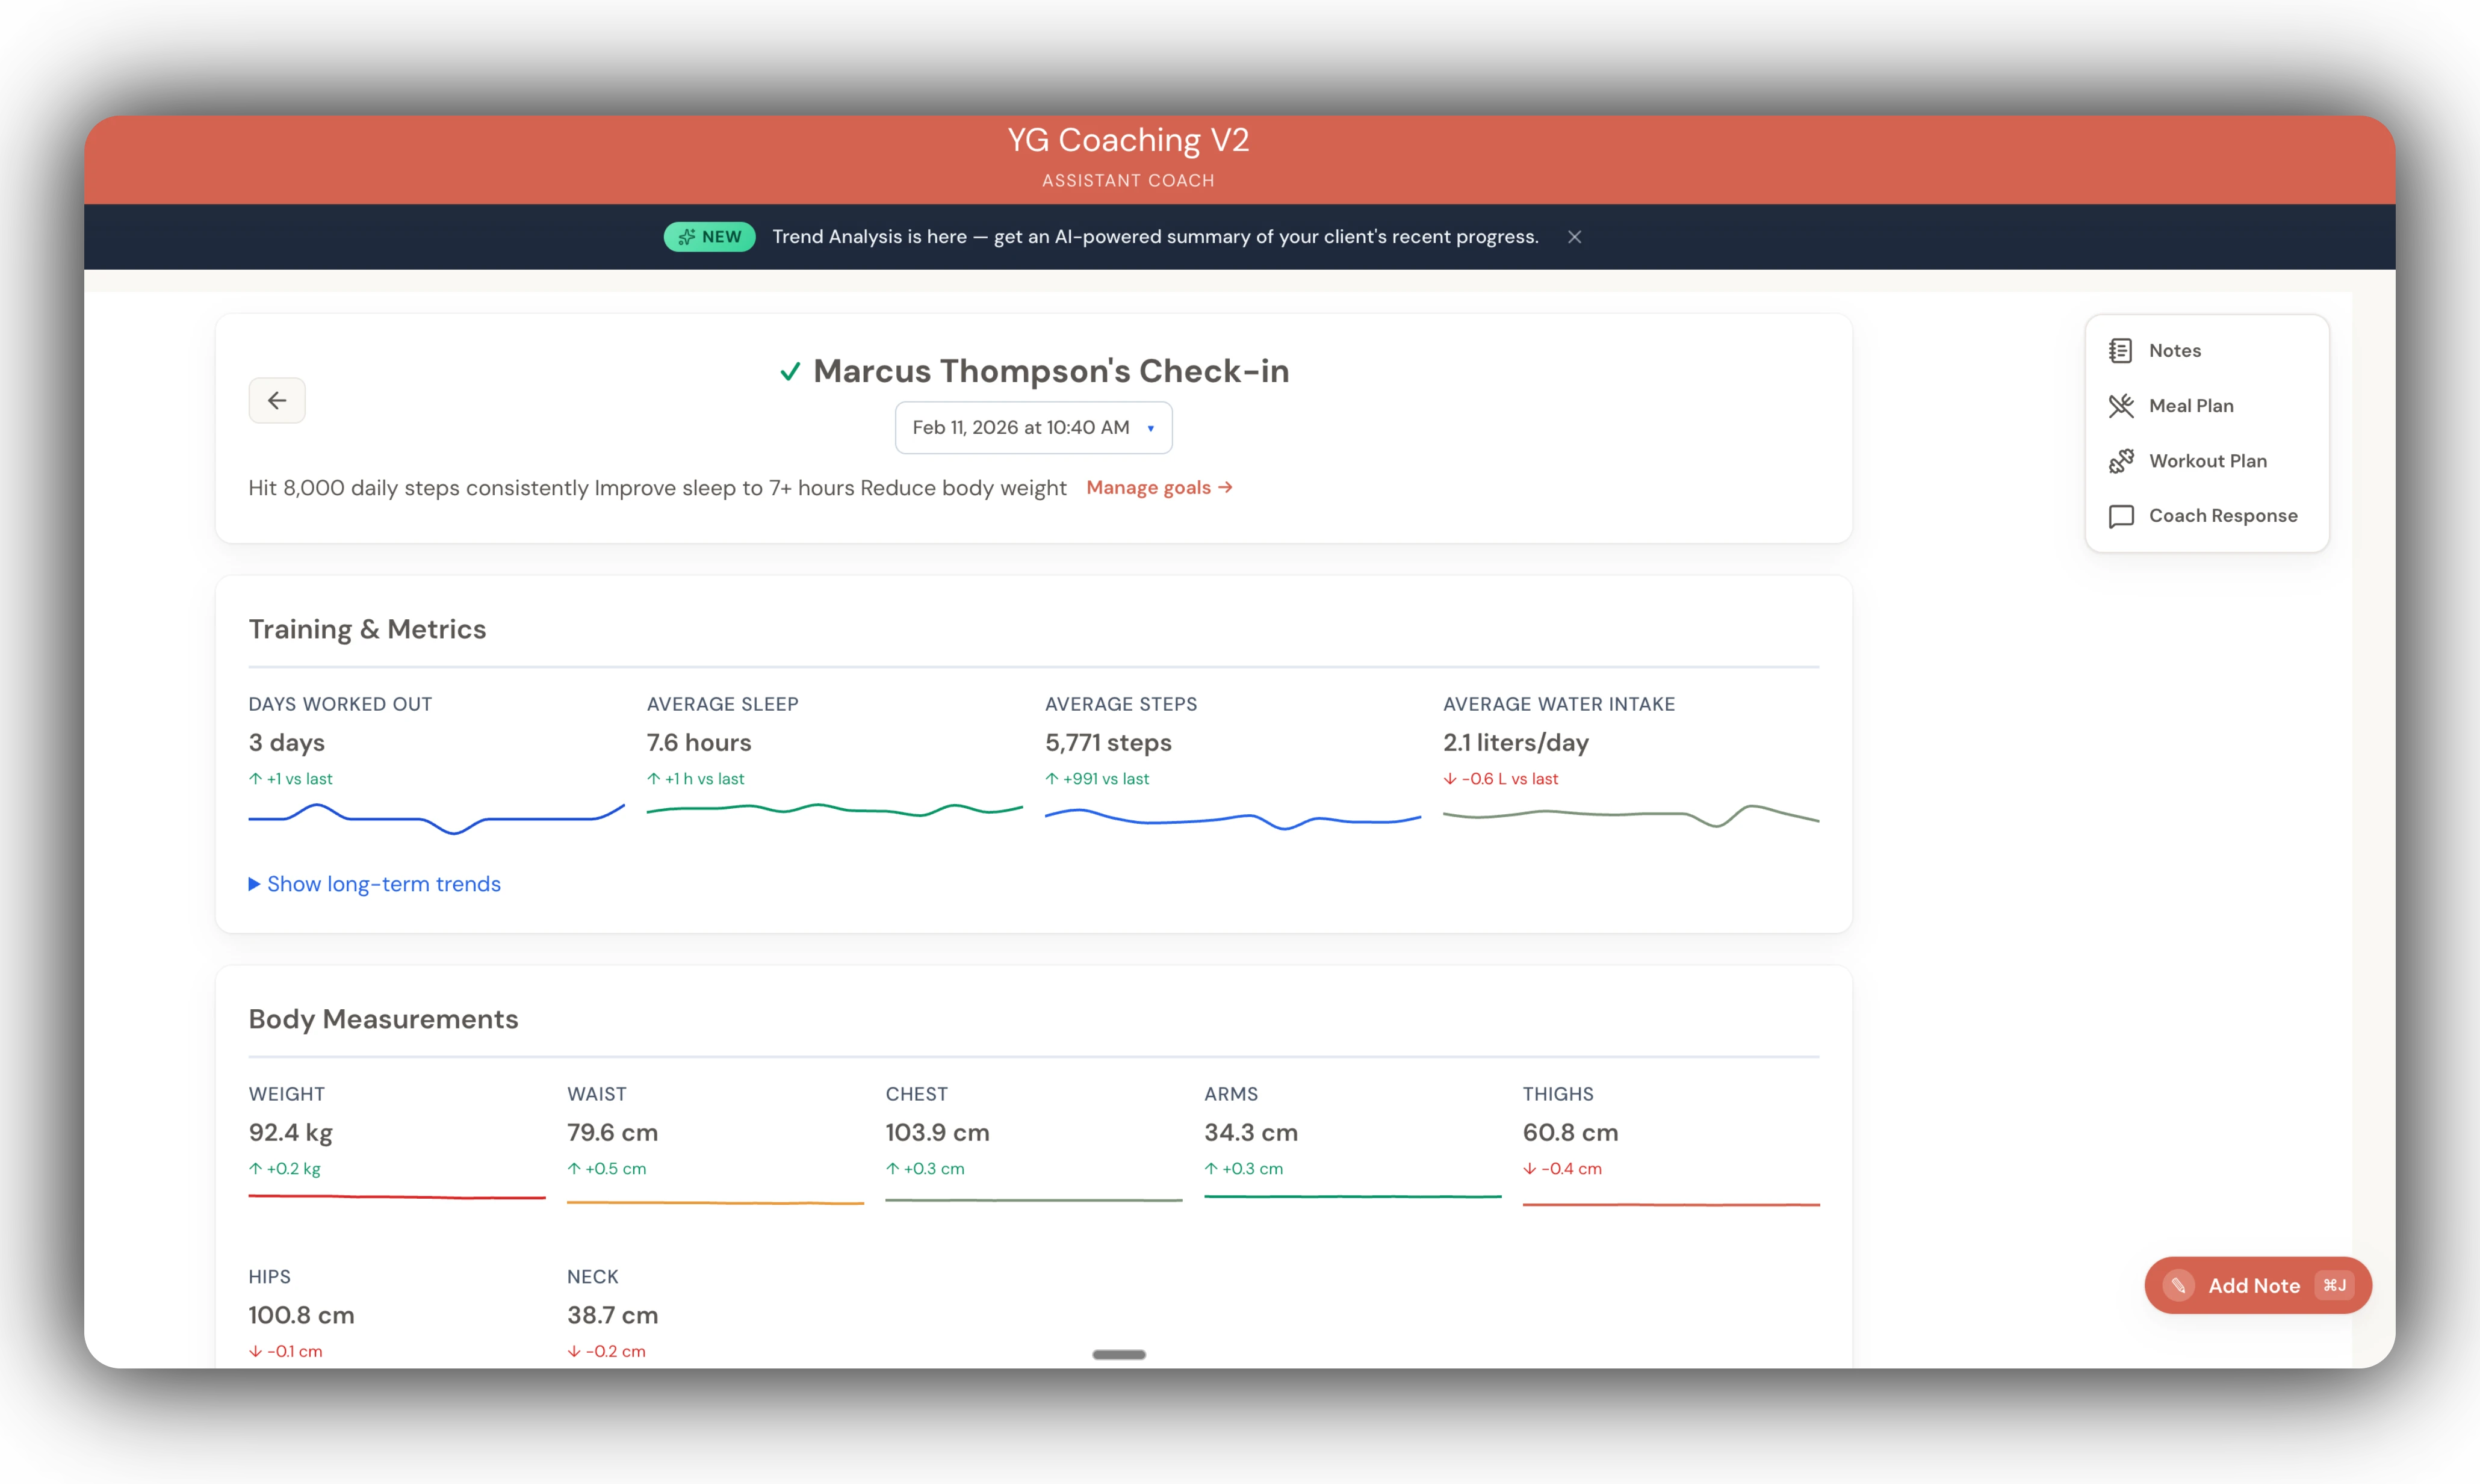Viewport: 2480px width, 1484px height.
Task: Click the Days Worked Out sparkline
Action: pos(436,819)
